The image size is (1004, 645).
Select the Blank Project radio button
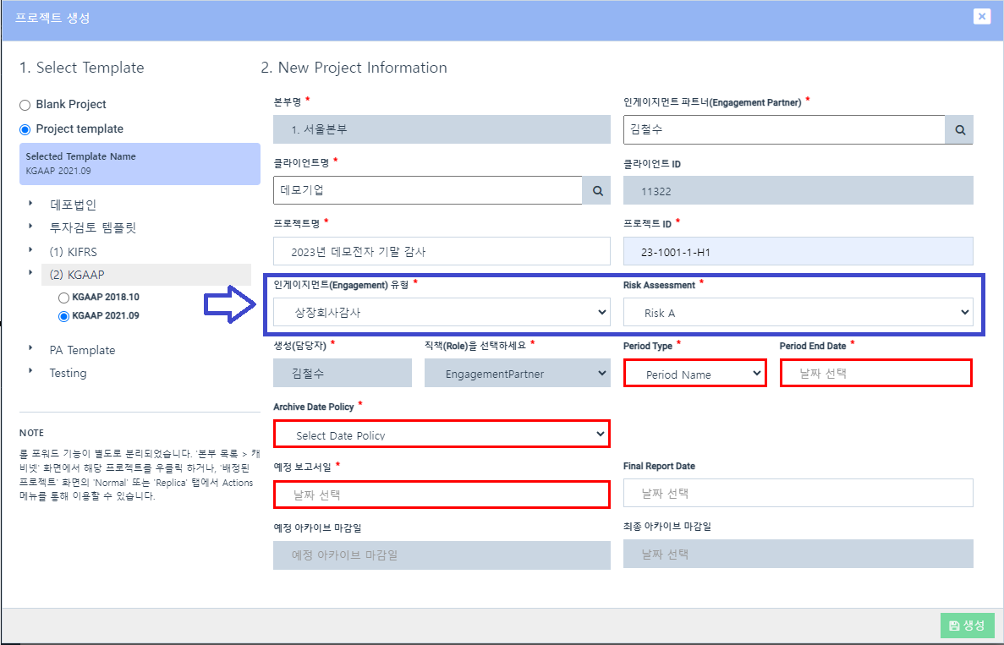click(27, 104)
